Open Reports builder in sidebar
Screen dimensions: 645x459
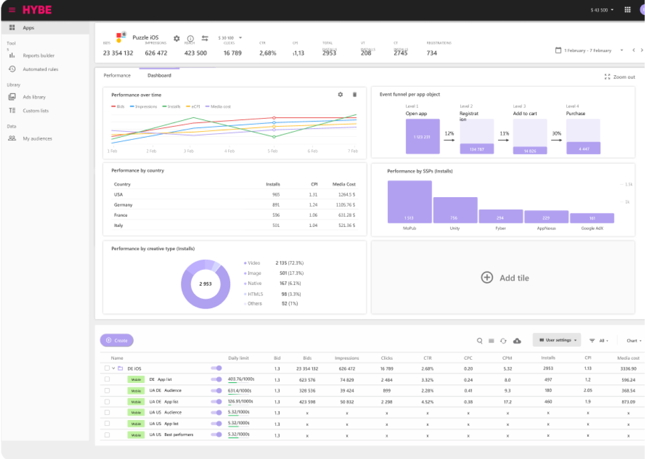pos(38,56)
